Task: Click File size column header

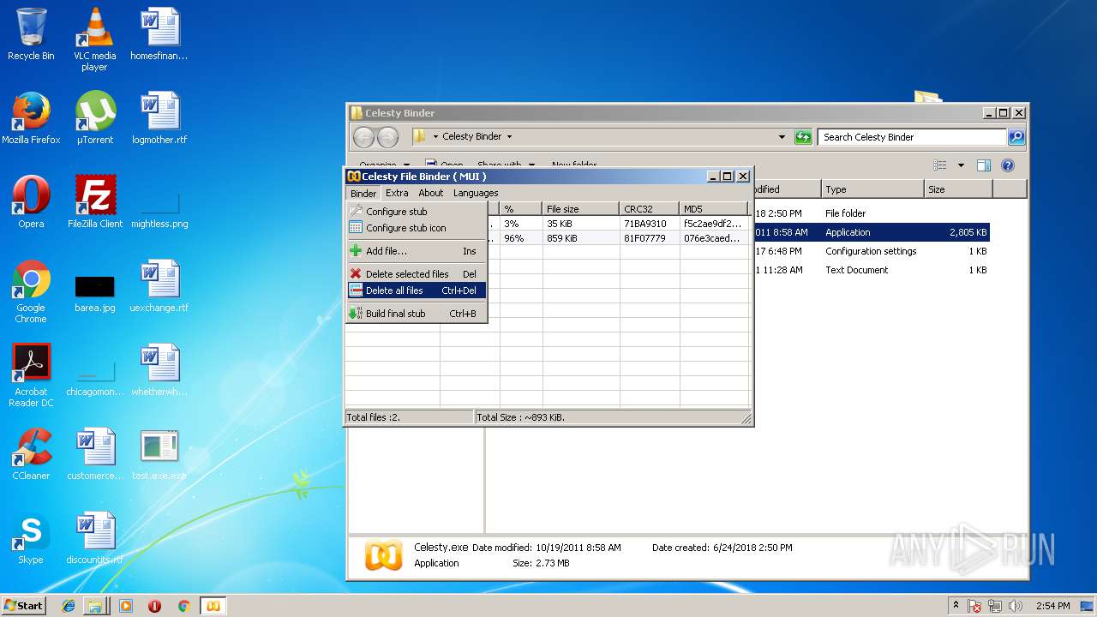Action: pyautogui.click(x=580, y=209)
